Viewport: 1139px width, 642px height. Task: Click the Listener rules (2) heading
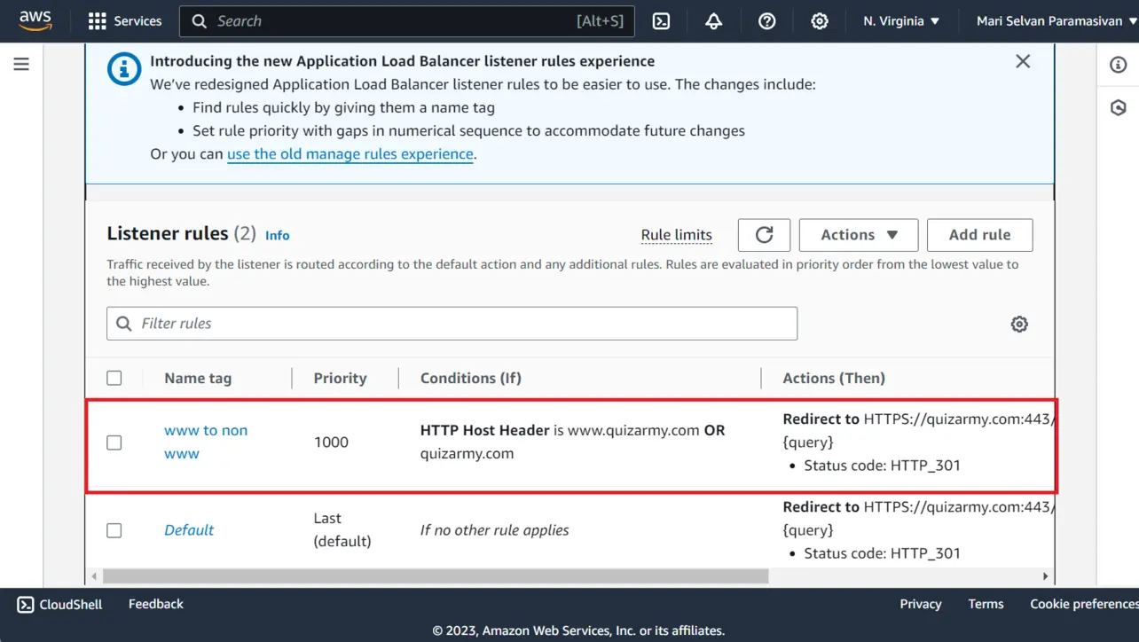click(181, 233)
